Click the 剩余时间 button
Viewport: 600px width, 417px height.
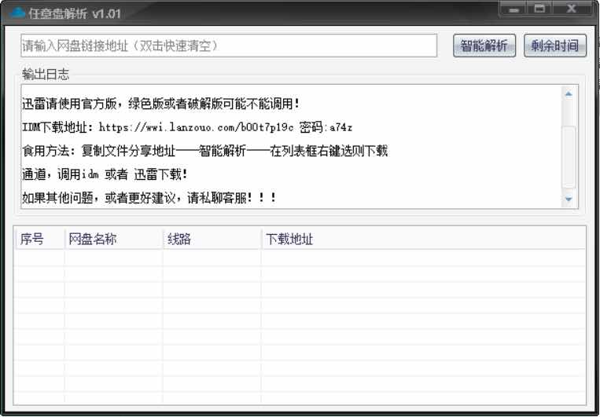555,46
